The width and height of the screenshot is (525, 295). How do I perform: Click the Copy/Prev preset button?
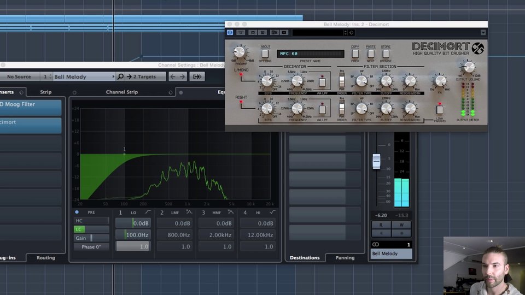(x=355, y=54)
